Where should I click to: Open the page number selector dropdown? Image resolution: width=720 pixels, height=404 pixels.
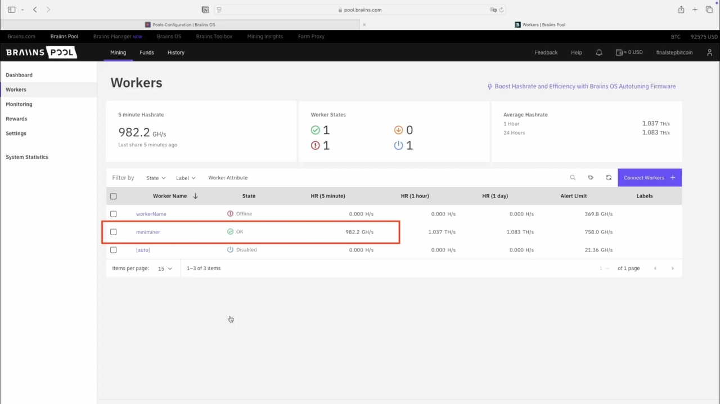(x=604, y=268)
